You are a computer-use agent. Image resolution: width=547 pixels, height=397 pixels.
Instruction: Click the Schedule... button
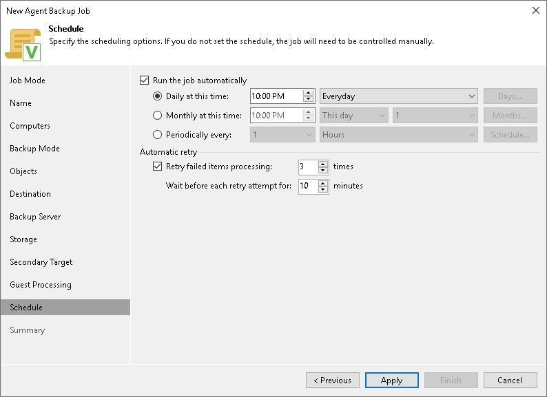click(x=510, y=135)
